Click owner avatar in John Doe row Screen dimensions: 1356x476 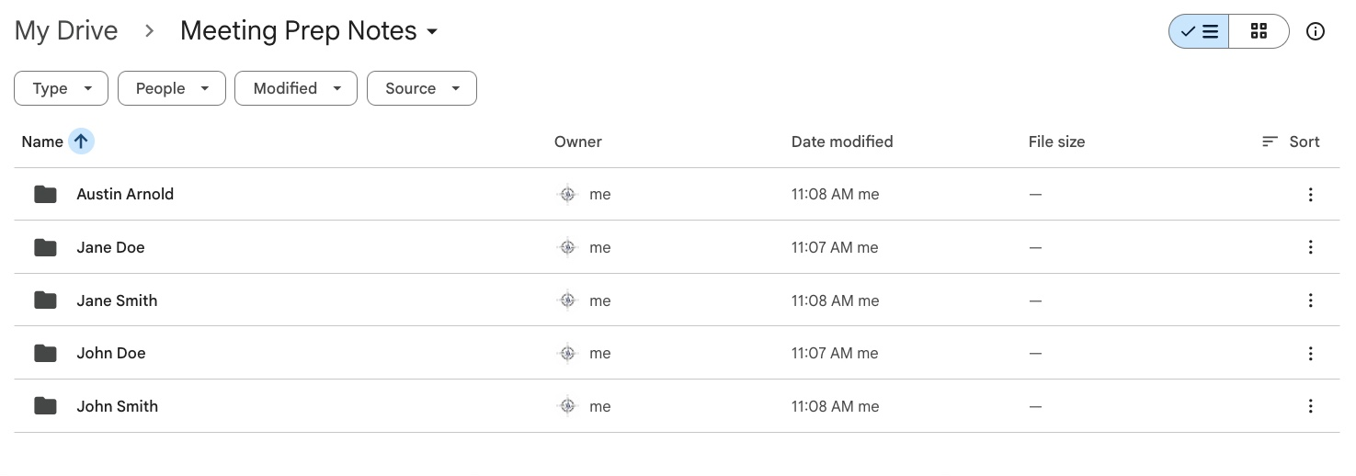pyautogui.click(x=567, y=353)
